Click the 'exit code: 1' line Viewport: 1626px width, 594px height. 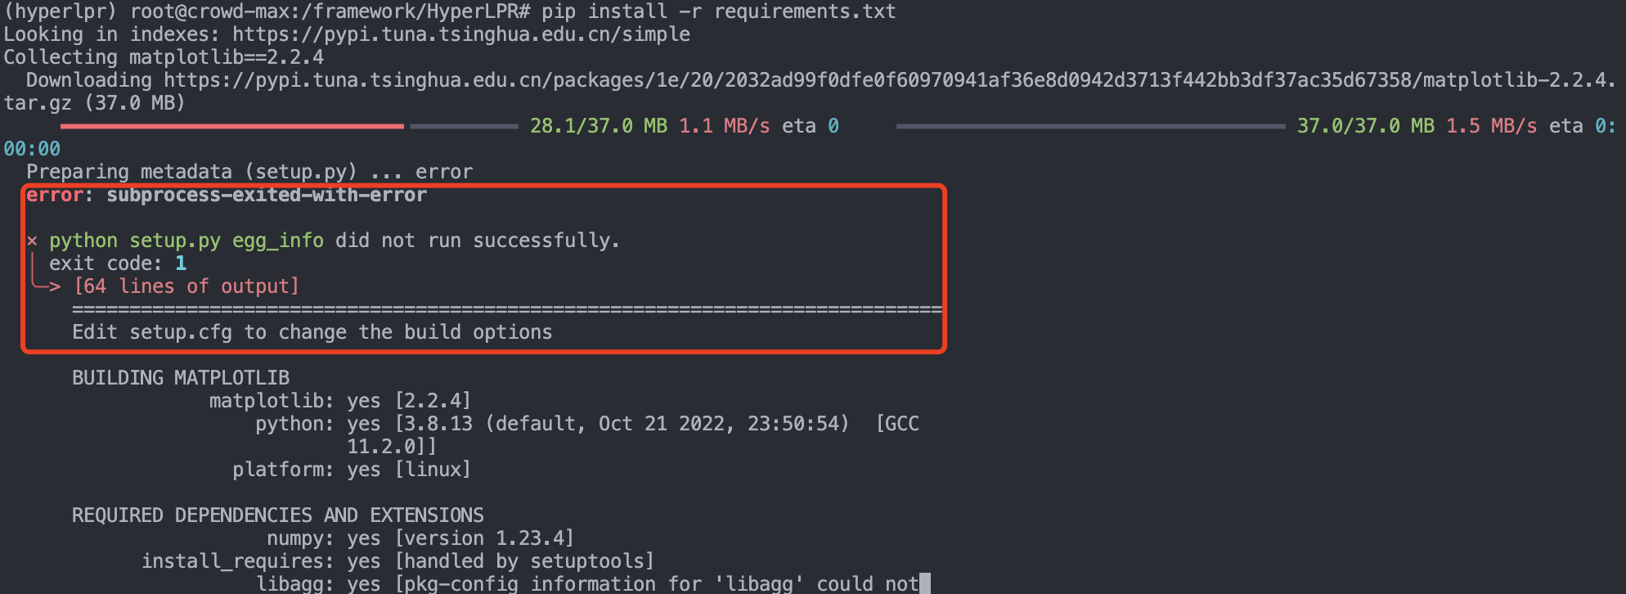pyautogui.click(x=118, y=263)
